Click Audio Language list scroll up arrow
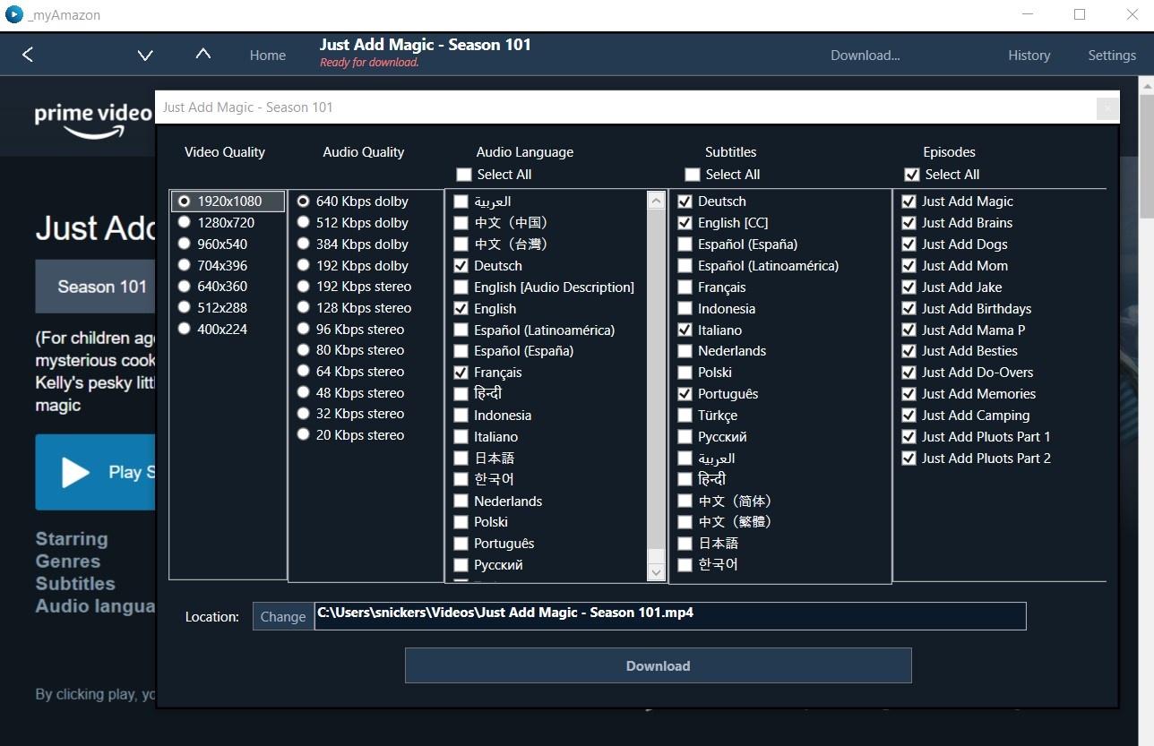Viewport: 1154px width, 746px height. point(656,201)
